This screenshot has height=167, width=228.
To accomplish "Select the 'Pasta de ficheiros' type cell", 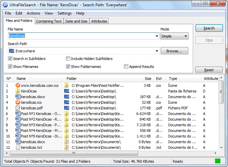I will [x=182, y=91].
